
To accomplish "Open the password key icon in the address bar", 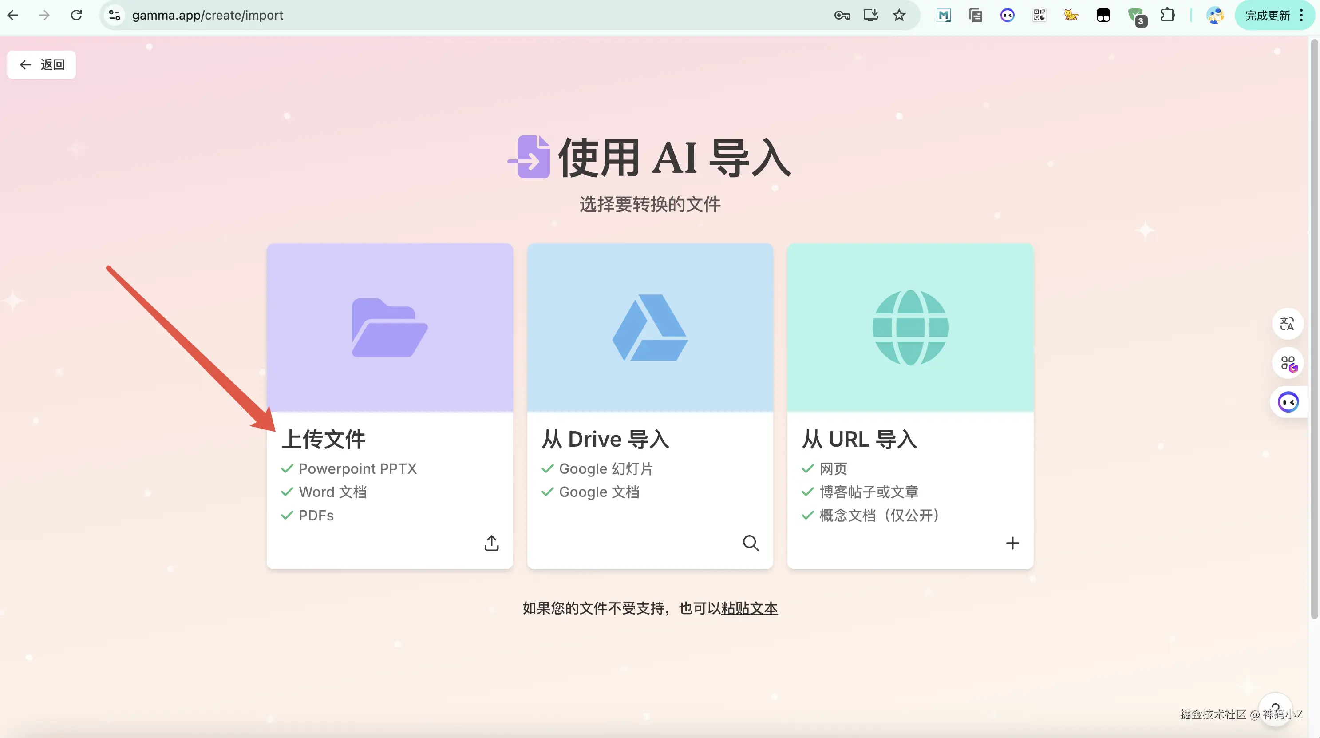I will tap(842, 16).
